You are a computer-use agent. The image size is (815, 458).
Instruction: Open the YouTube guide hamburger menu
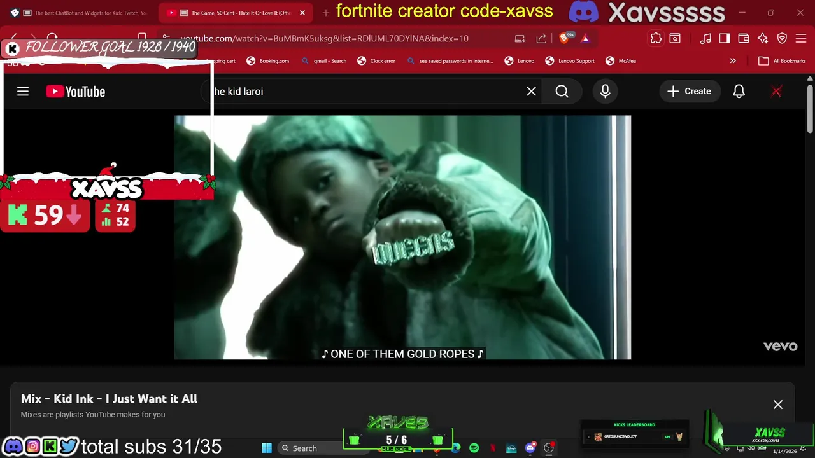23,92
